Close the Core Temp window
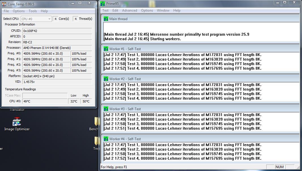Image resolution: width=302 pixels, height=171 pixels. coord(89,3)
